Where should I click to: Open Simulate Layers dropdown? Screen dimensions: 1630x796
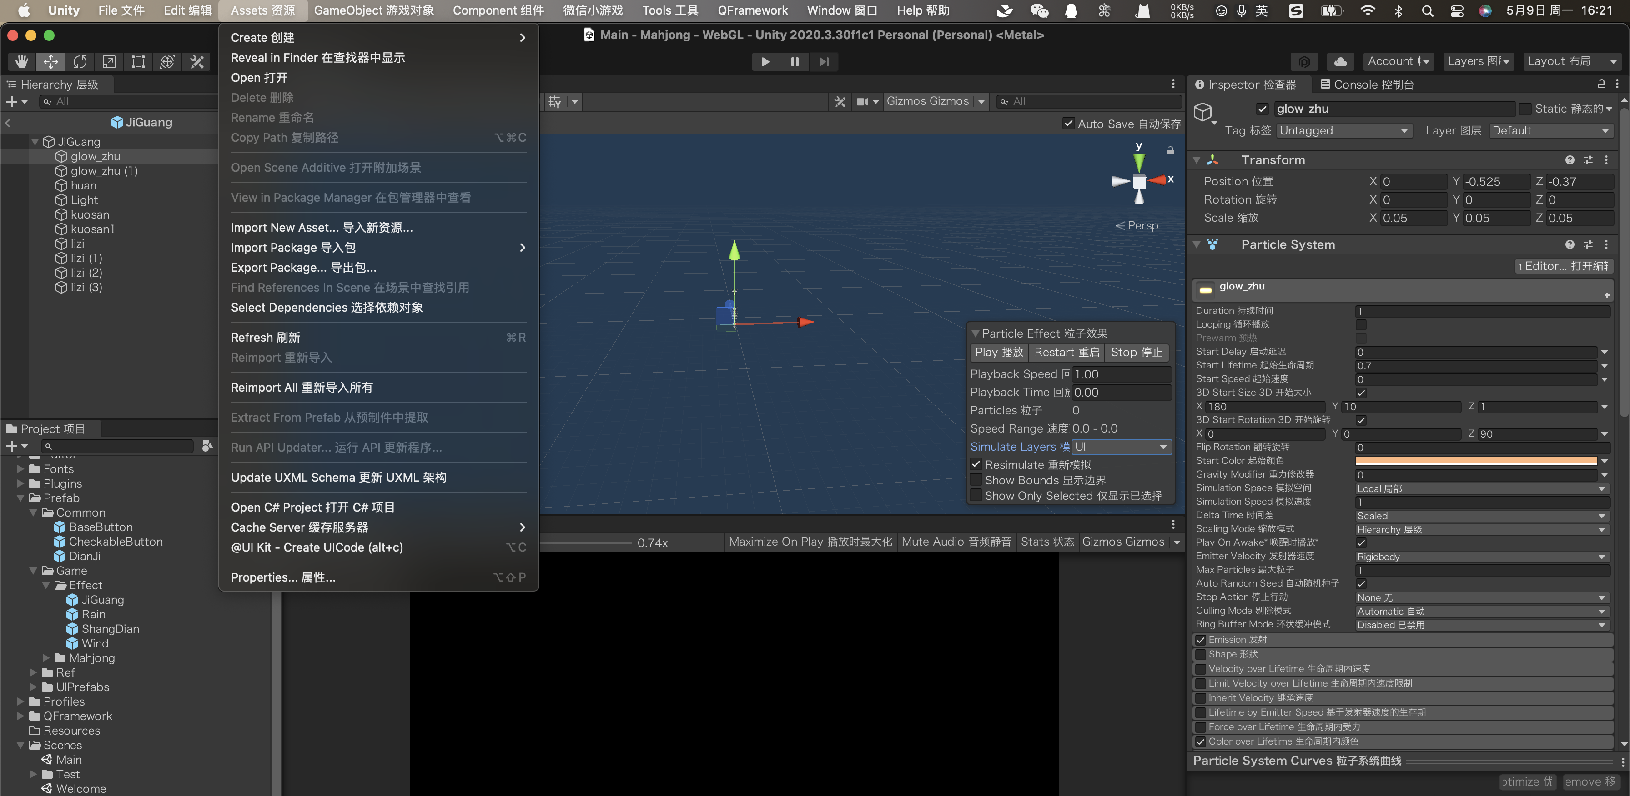pyautogui.click(x=1121, y=446)
